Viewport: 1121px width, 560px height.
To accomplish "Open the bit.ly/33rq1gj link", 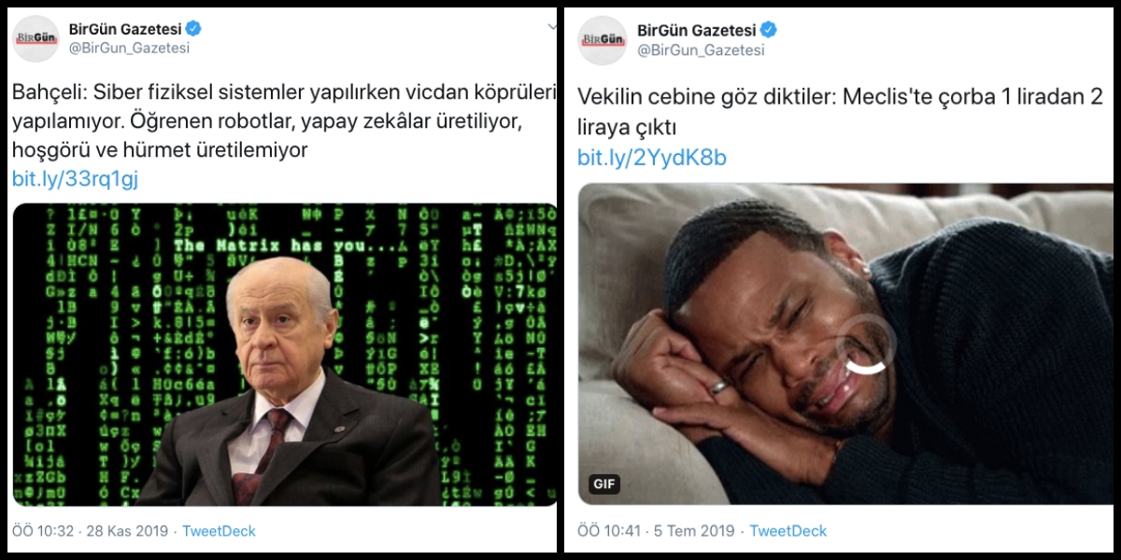I will pos(75,179).
